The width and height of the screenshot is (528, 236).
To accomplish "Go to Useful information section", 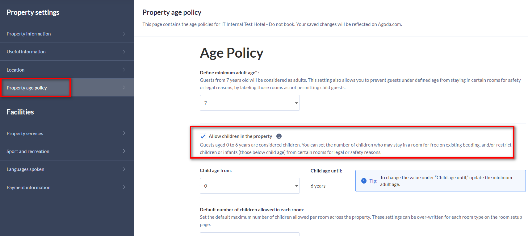I will [x=67, y=52].
